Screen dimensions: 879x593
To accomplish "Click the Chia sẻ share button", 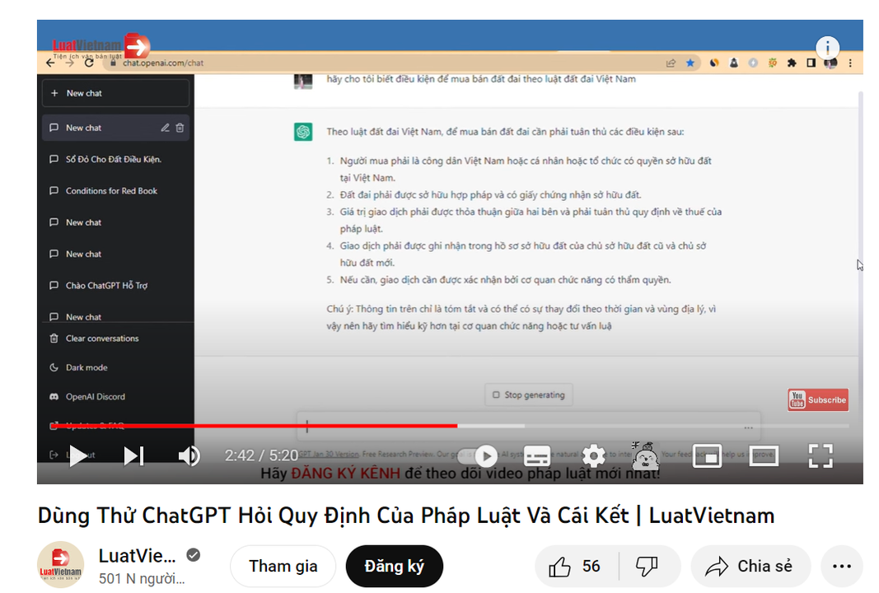I will coord(750,566).
